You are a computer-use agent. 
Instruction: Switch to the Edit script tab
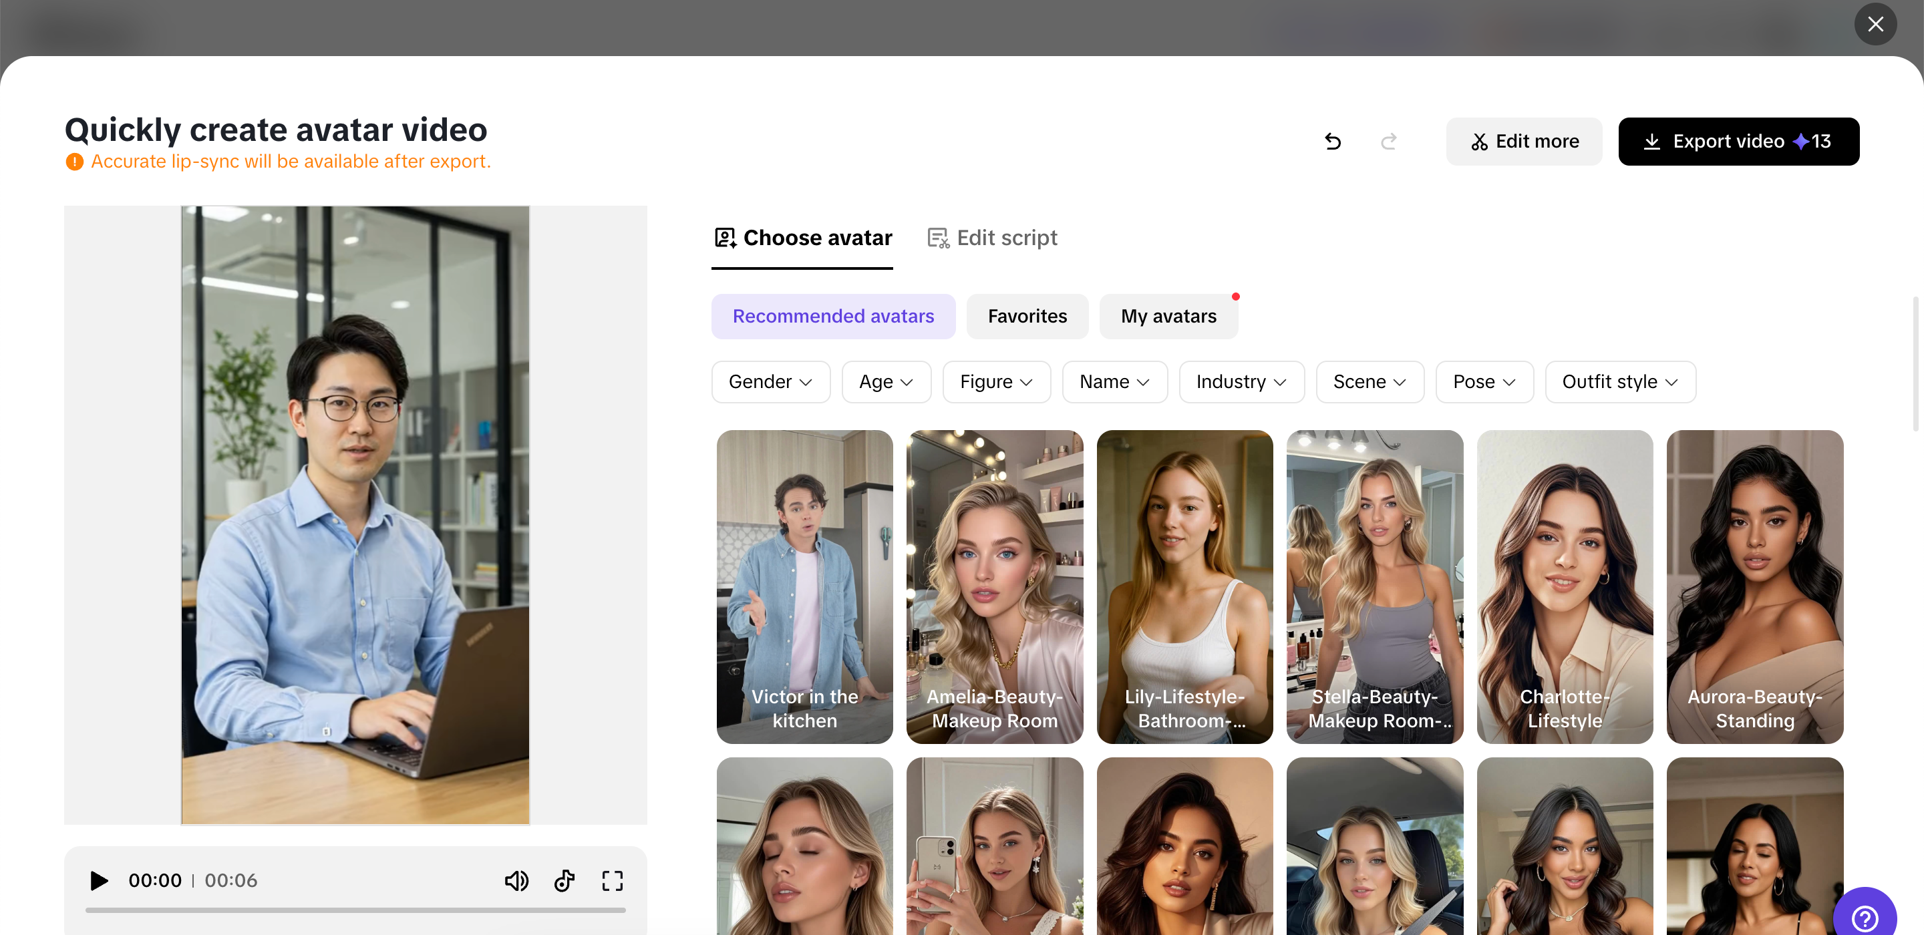[992, 238]
